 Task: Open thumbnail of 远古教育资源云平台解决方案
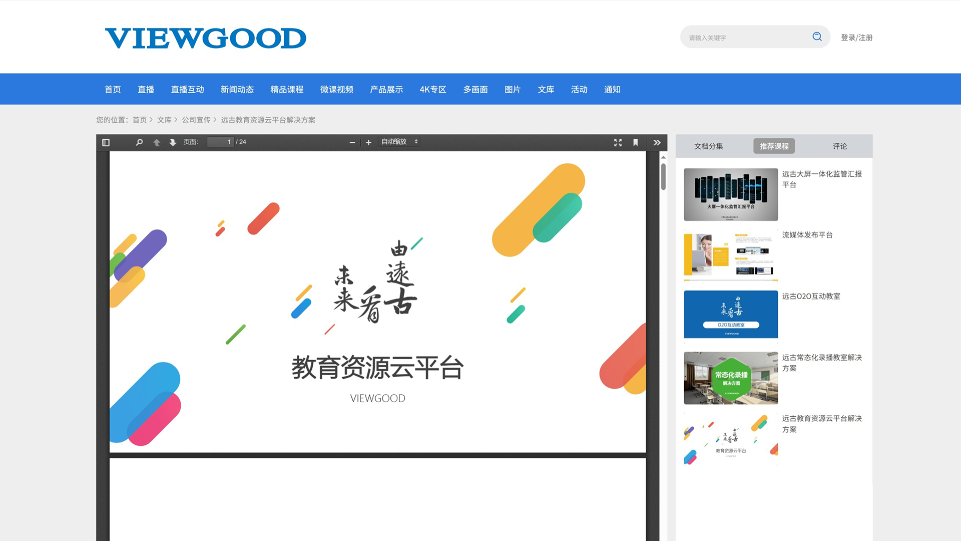(731, 439)
